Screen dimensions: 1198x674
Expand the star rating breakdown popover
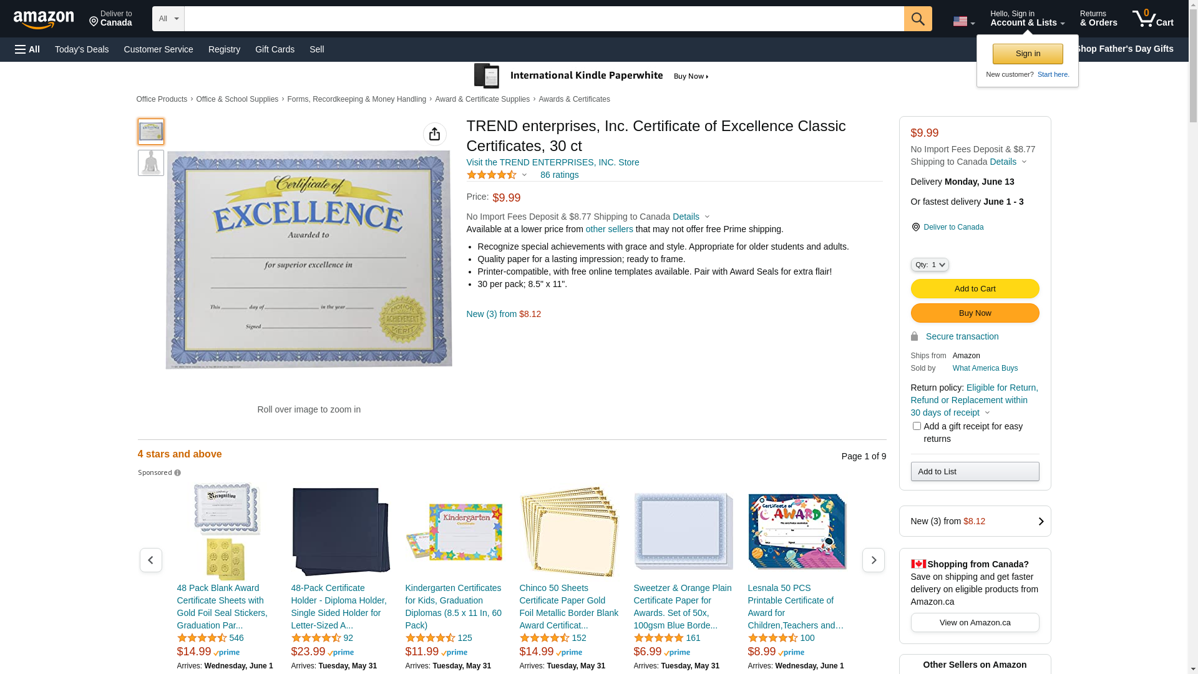click(497, 175)
